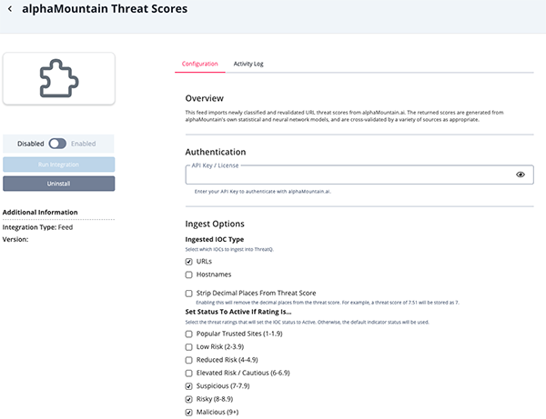Uncheck the URLs checkbox
The width and height of the screenshot is (546, 419).
[189, 262]
